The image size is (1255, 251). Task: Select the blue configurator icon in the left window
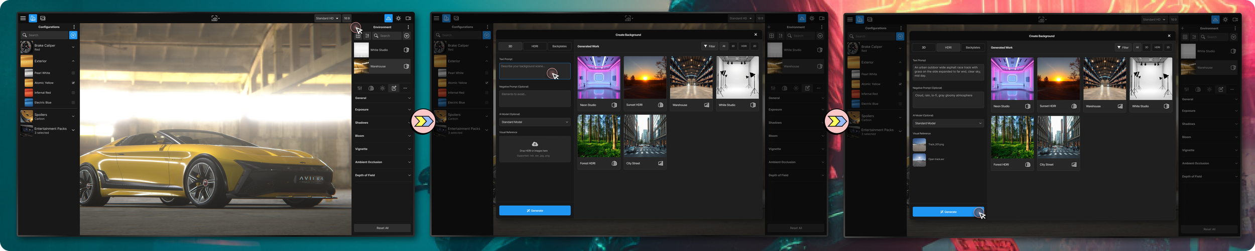click(33, 18)
